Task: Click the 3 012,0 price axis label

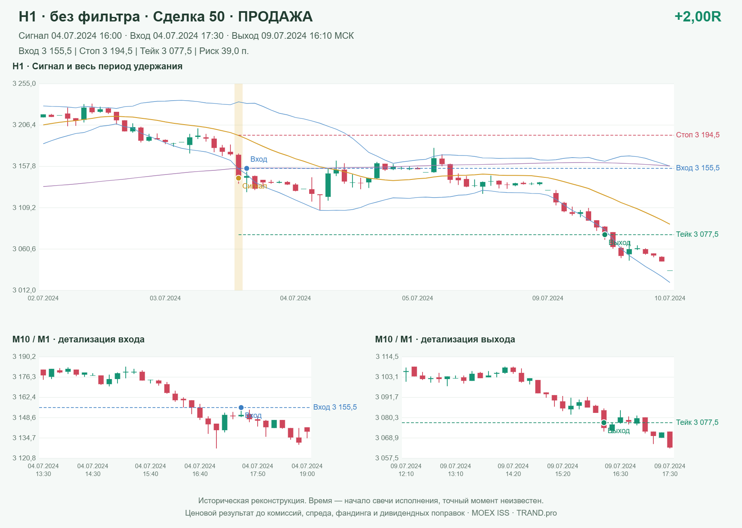Action: (24, 290)
